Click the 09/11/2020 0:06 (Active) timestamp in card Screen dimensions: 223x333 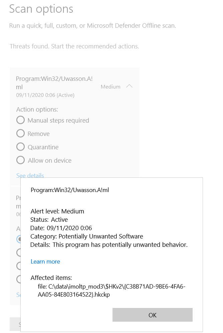point(45,95)
